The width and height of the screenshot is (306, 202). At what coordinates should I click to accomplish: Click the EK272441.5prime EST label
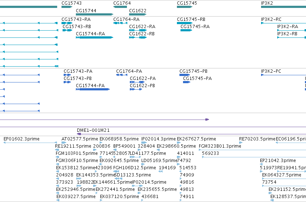pyautogui.click(x=115, y=189)
